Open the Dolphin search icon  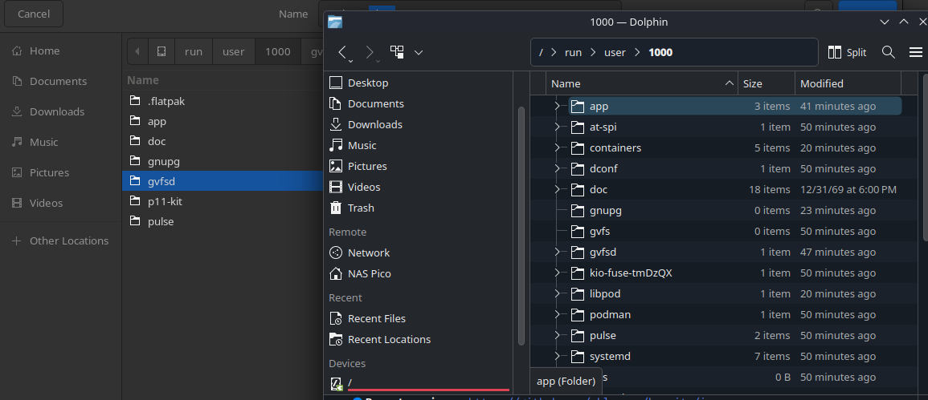(x=888, y=53)
